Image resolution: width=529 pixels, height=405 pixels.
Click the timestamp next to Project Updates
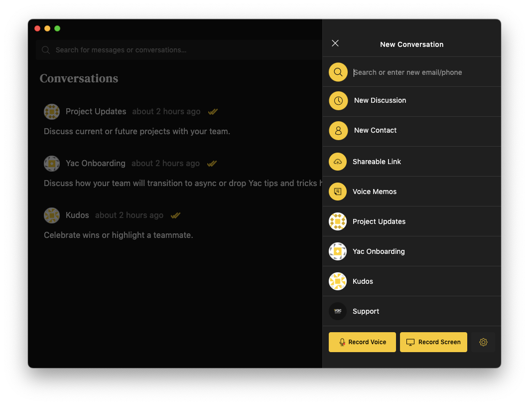[166, 111]
